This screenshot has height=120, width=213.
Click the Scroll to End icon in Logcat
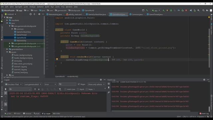(x=6, y=93)
